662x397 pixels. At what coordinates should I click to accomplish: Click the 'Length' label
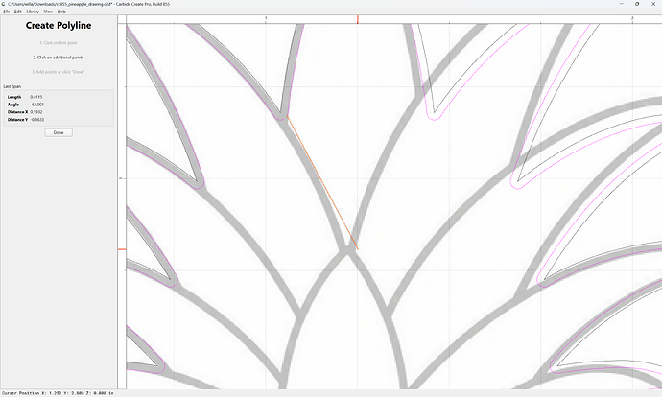click(14, 97)
